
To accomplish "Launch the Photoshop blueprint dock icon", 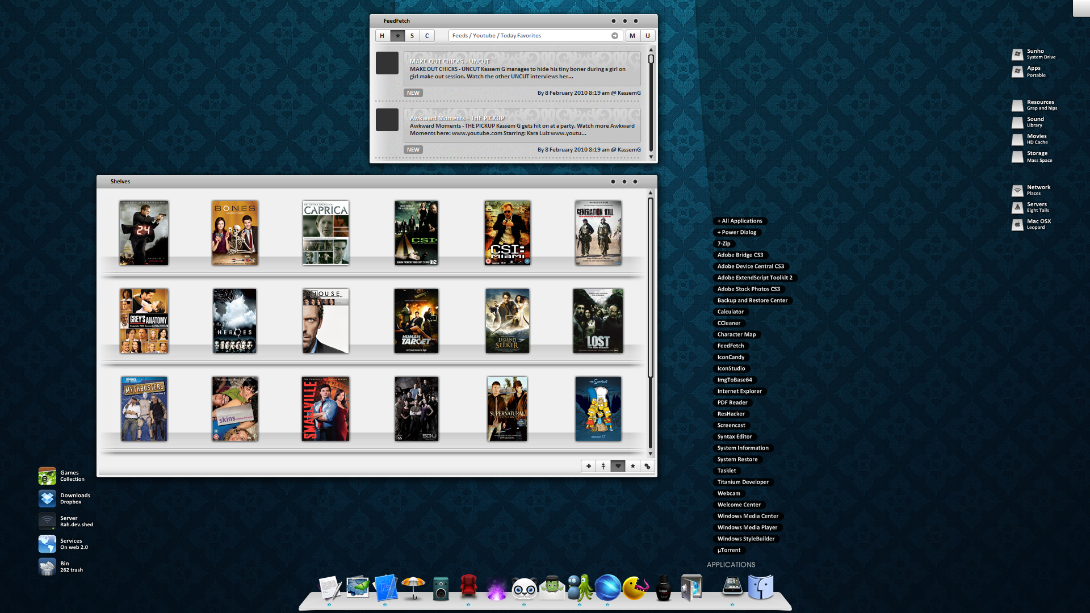I will (x=385, y=587).
